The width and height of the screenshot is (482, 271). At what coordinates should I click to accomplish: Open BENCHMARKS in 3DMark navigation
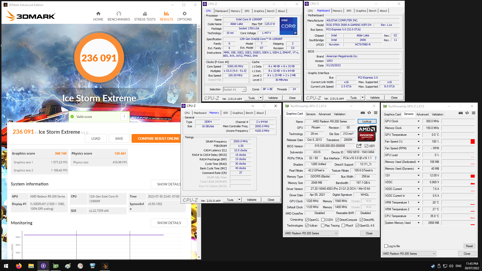tap(119, 16)
